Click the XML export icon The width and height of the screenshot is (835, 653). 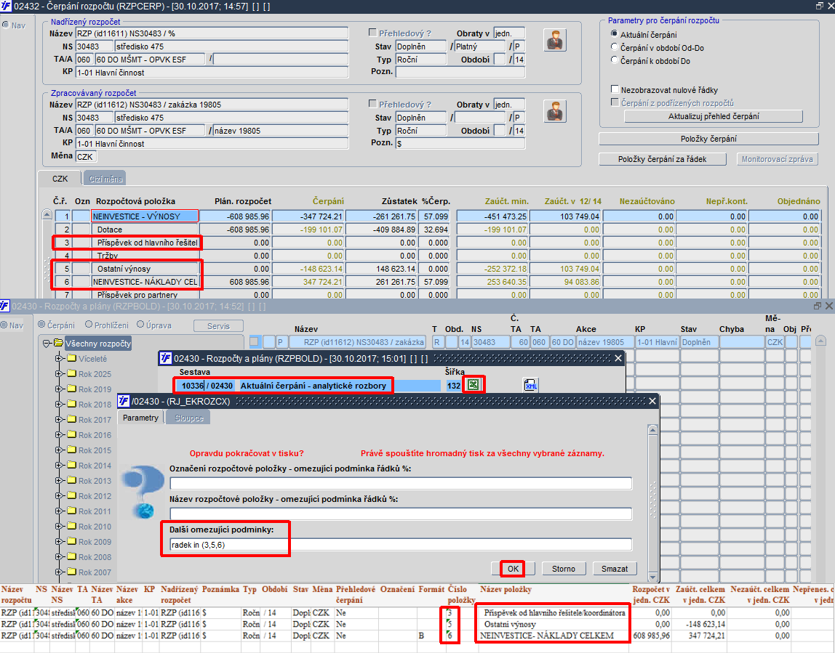point(531,385)
